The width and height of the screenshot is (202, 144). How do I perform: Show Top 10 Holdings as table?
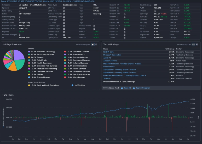point(193,44)
